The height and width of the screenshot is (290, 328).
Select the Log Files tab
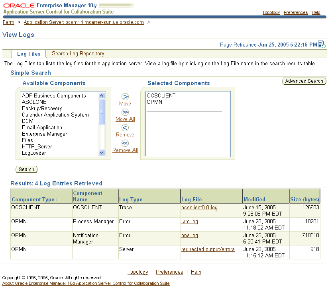pyautogui.click(x=28, y=54)
